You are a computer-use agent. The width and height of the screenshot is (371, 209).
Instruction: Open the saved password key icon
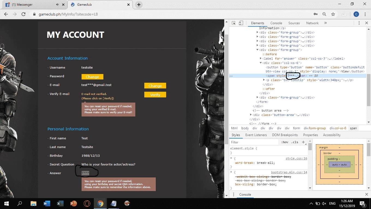[316, 14]
